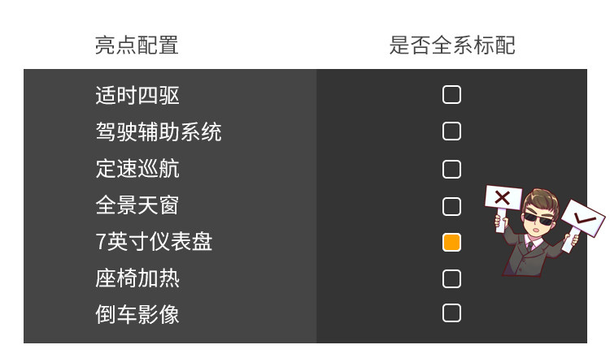Viewport: 610px width, 362px height.
Task: Enable the 驾驶辅助系统 checkbox
Action: 451,131
